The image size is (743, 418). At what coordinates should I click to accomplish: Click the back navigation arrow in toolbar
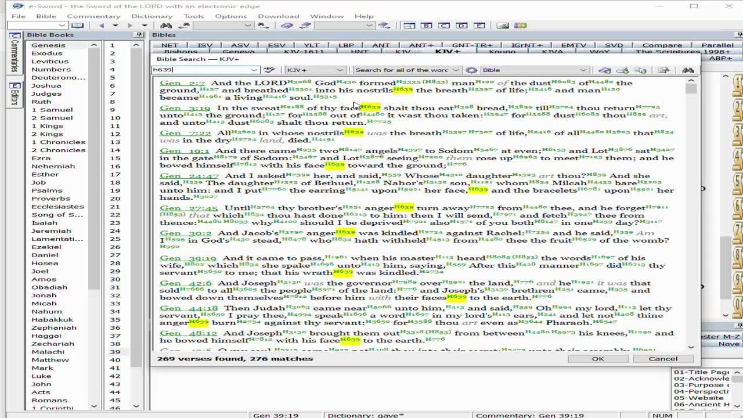click(102, 26)
